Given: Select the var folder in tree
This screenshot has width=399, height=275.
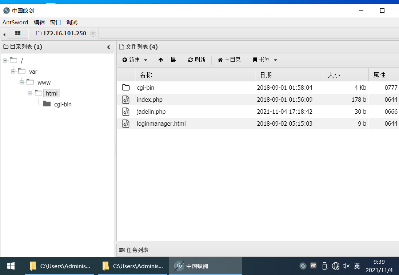Looking at the screenshot, I should pos(33,72).
